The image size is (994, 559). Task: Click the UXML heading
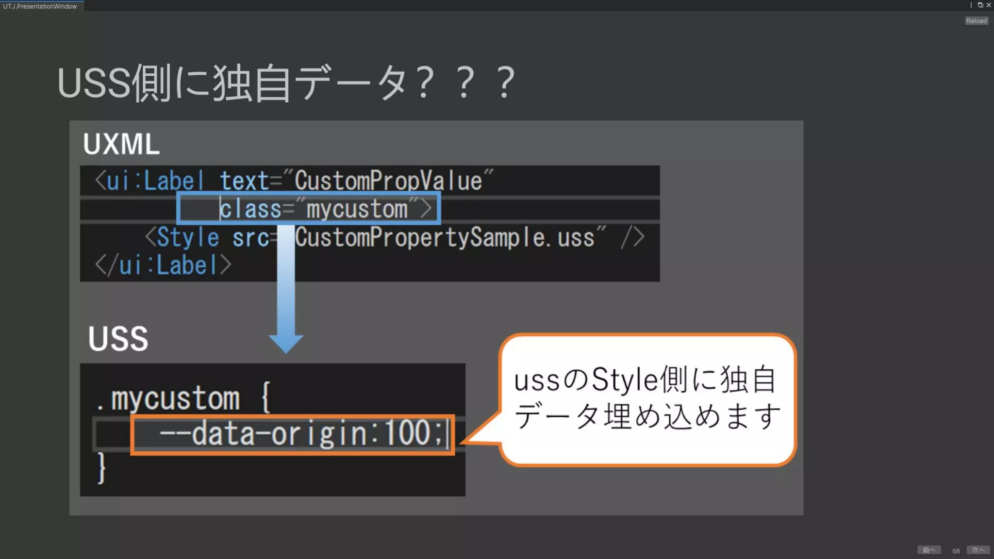(121, 144)
